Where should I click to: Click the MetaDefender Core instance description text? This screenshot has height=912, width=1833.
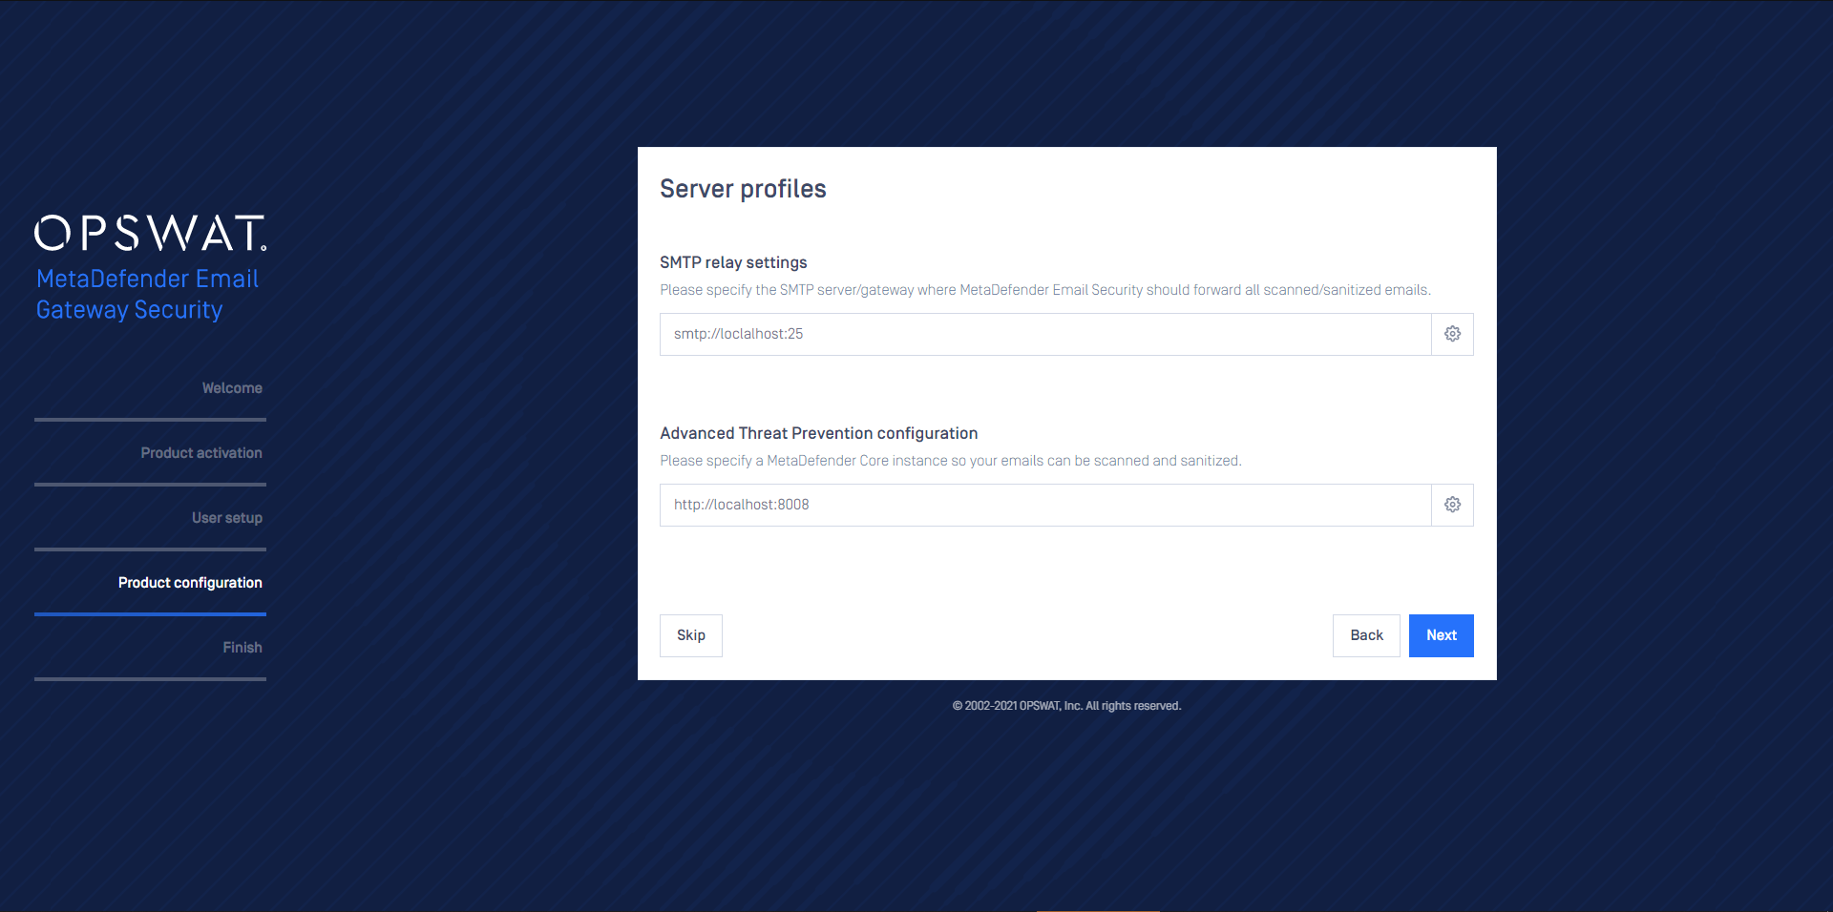point(951,461)
